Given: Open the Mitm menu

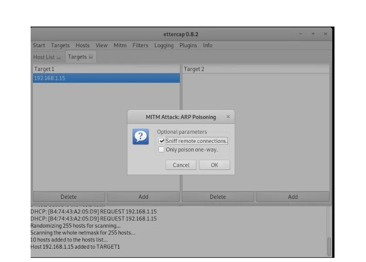Looking at the screenshot, I should point(120,45).
